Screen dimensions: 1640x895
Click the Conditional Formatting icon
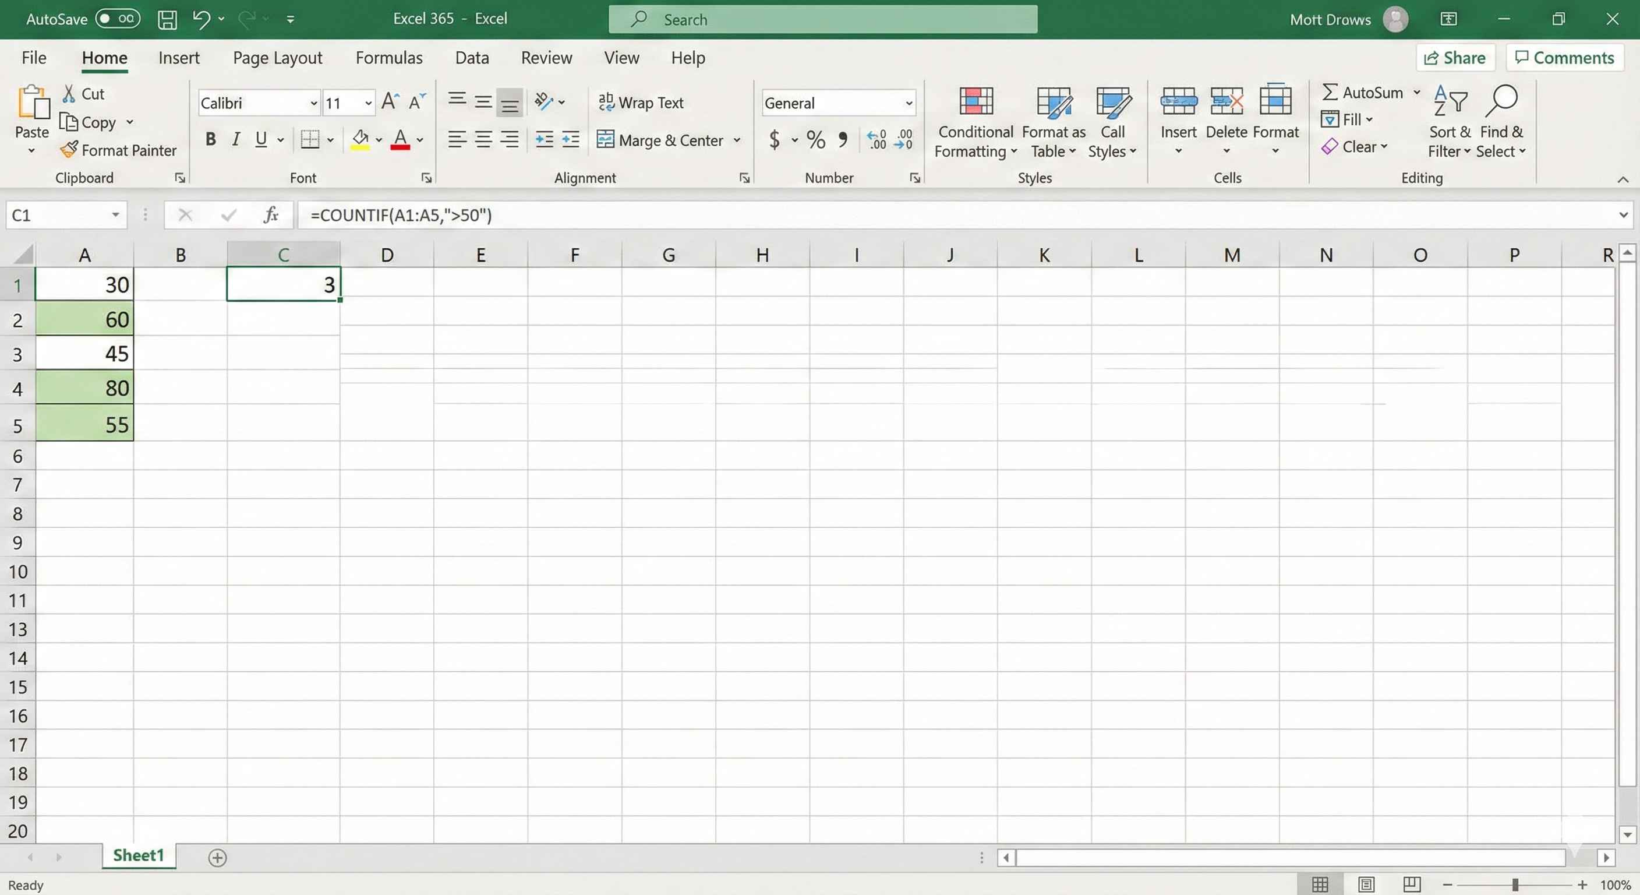click(975, 102)
